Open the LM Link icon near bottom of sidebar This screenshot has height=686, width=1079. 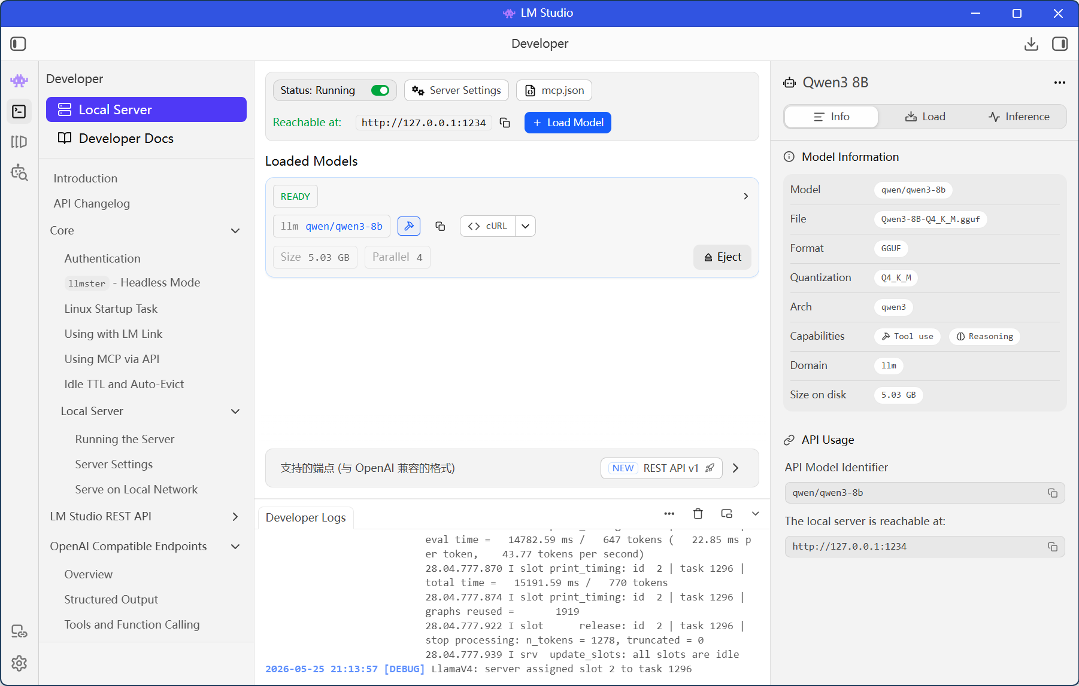(19, 632)
